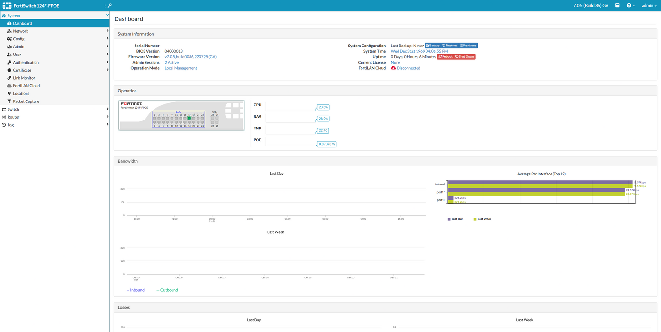Click the red Reboot button

[x=445, y=57]
